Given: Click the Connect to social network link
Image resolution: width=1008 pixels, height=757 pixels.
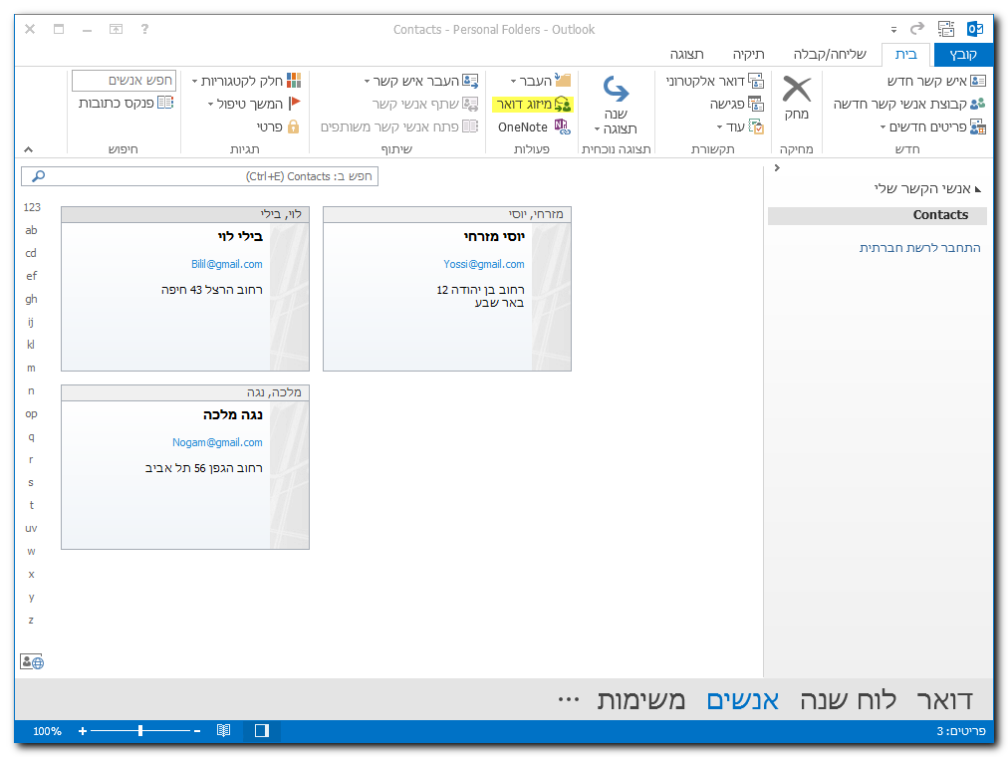Looking at the screenshot, I should (x=919, y=247).
